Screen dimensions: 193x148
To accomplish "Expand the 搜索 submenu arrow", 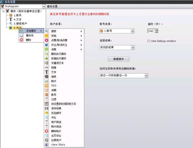I will point(81,31).
